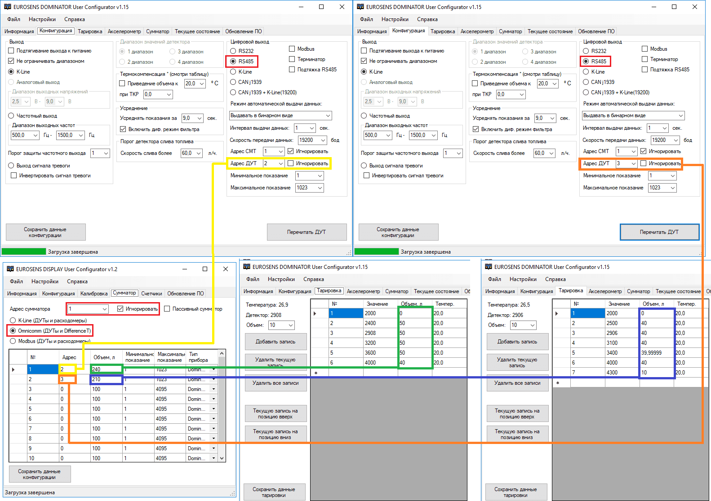
Task: Open Тип прибора dropdown for Display table row 1
Action: pos(213,369)
